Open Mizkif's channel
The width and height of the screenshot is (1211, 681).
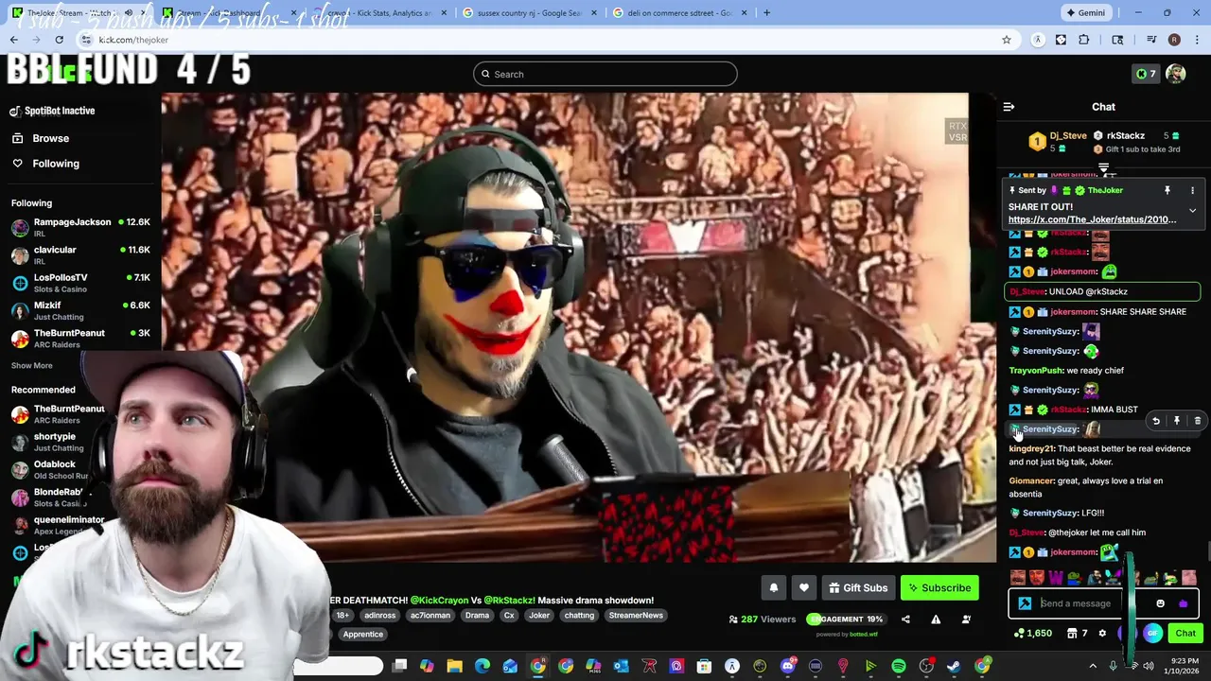tap(80, 310)
